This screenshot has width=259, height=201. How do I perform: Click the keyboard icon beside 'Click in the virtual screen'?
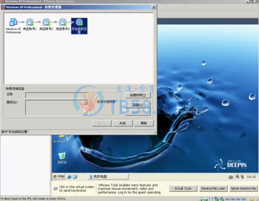click(x=56, y=188)
